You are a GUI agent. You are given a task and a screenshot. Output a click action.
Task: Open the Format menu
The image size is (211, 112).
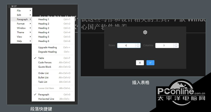tap(21, 24)
